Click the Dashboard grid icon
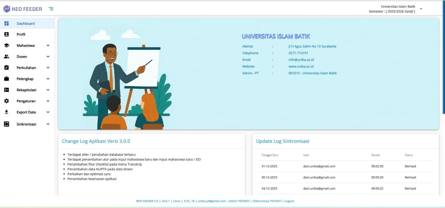 coord(7,23)
